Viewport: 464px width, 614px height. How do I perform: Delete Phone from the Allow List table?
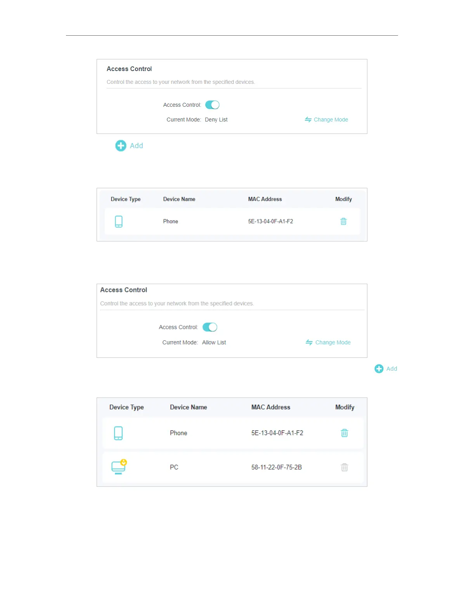tap(344, 433)
